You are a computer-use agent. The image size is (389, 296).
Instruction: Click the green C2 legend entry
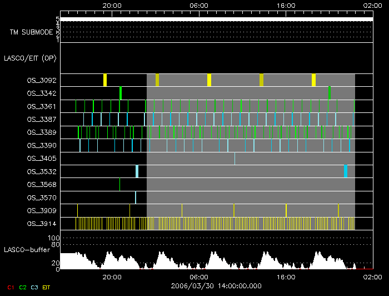23,288
